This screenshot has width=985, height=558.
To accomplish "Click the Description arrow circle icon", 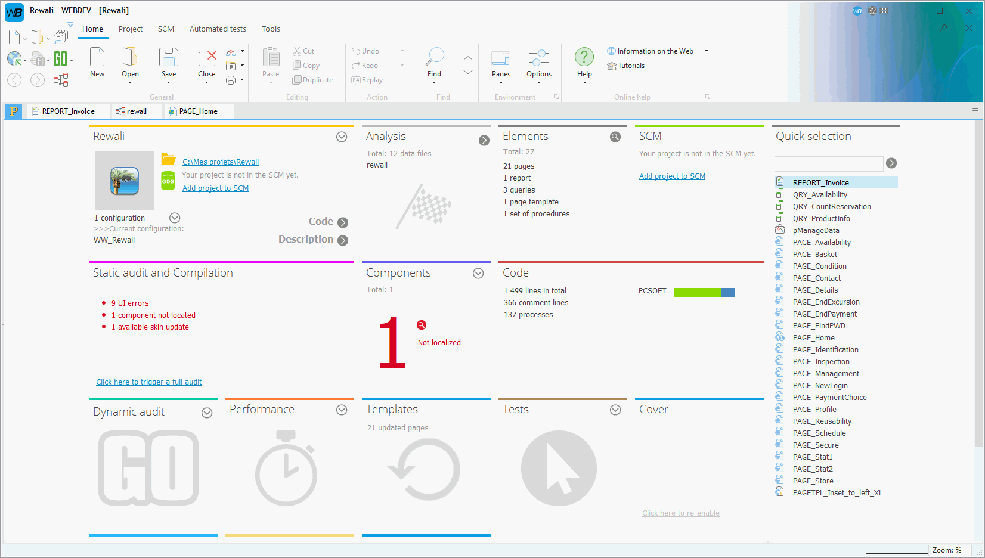I will (x=343, y=240).
